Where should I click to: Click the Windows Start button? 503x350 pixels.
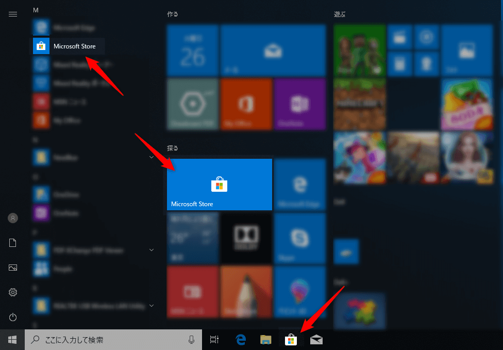click(x=12, y=339)
